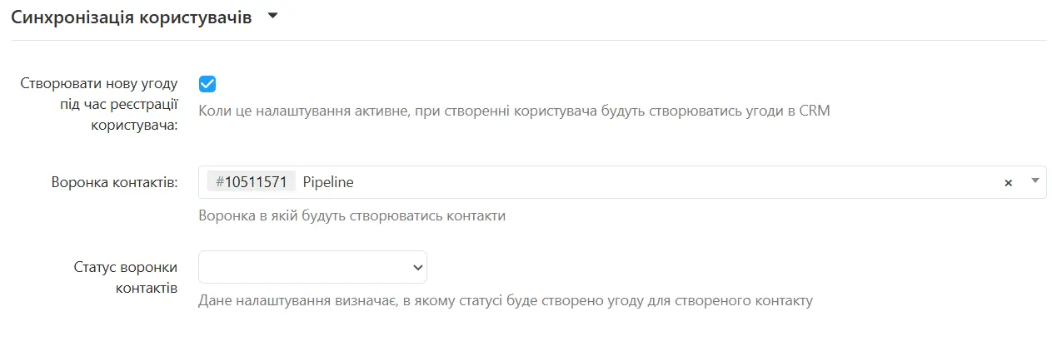The image size is (1052, 351).
Task: Clear the selected Pipeline with × icon
Action: pyautogui.click(x=1008, y=183)
